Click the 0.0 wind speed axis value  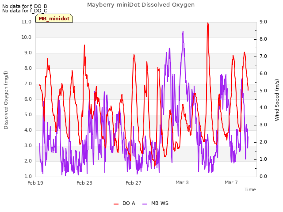(x=263, y=176)
